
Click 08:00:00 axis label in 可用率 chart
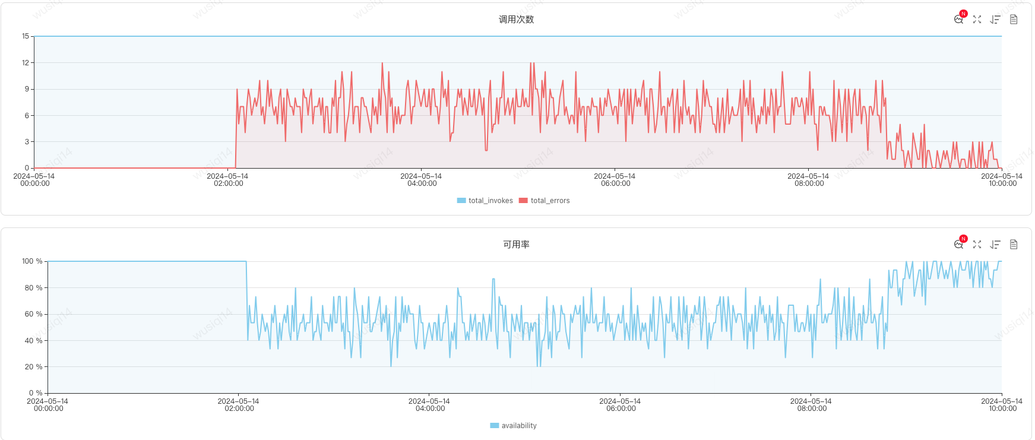coord(812,409)
